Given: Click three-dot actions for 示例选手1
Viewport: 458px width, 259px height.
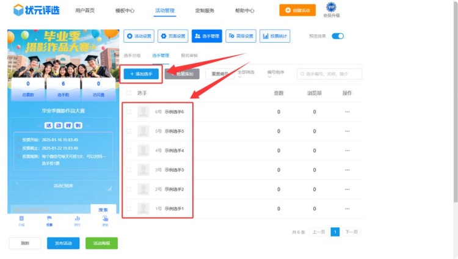Looking at the screenshot, I should [x=347, y=209].
